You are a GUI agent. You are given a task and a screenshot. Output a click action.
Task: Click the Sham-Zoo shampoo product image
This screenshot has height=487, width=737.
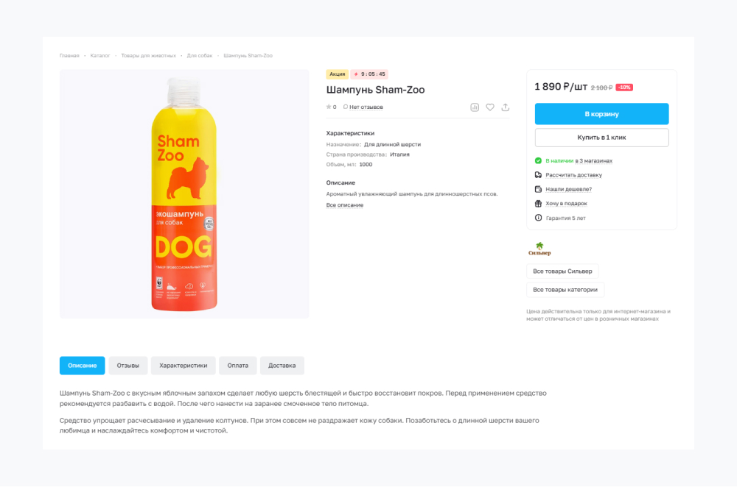point(184,194)
